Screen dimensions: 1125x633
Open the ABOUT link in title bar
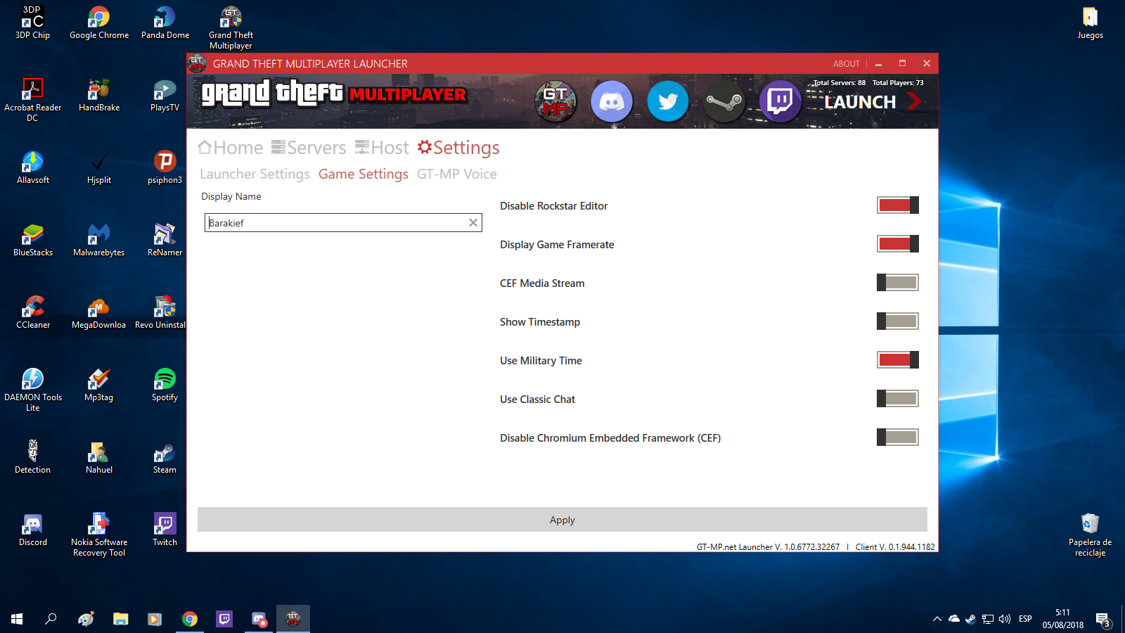[847, 63]
